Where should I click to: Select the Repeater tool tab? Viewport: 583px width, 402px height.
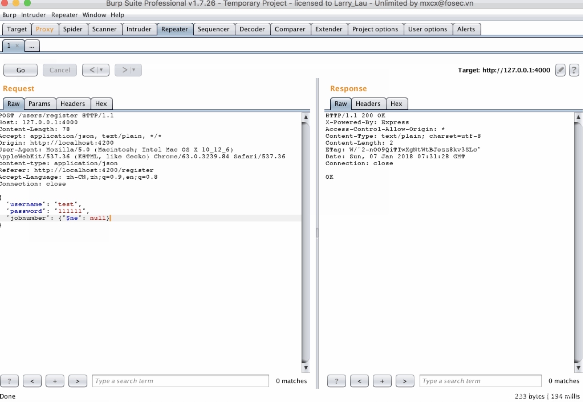point(174,29)
